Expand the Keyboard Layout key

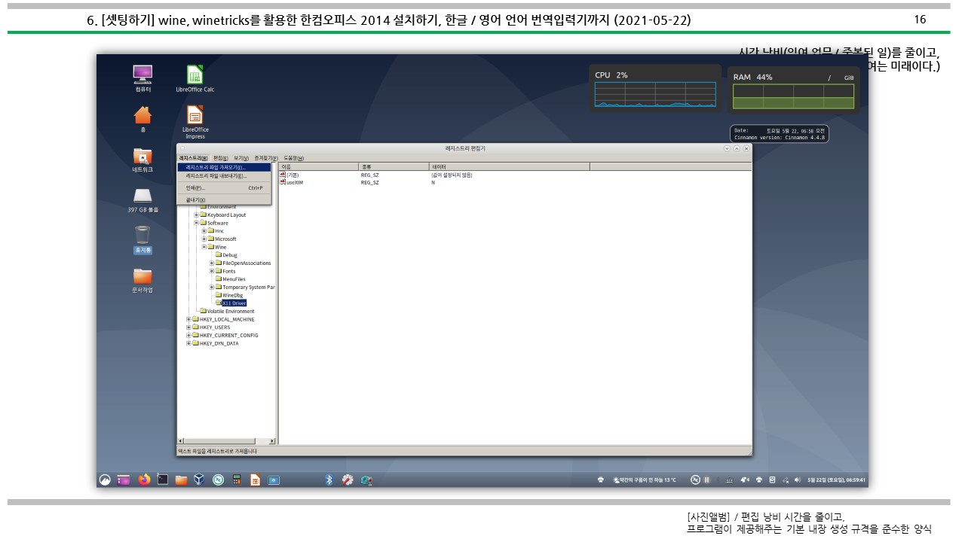click(x=196, y=215)
